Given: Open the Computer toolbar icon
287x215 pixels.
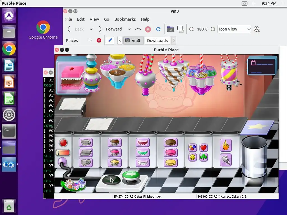Looking at the screenshot, I should (x=180, y=29).
